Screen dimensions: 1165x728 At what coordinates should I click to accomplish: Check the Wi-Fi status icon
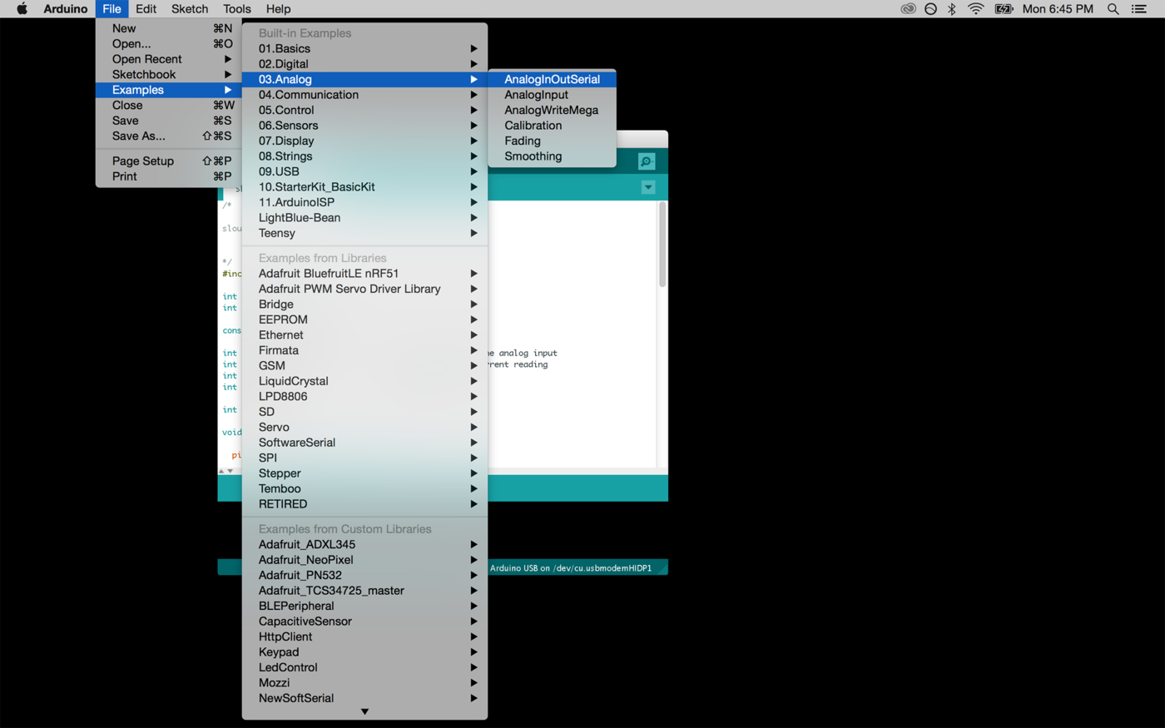tap(976, 9)
